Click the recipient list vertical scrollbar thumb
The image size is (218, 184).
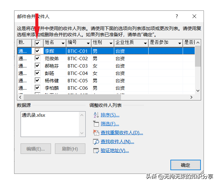(198, 56)
